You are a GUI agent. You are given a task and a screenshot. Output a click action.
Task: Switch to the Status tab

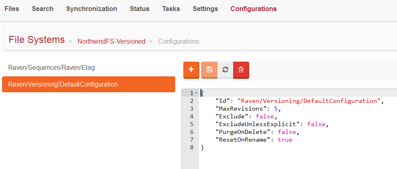[x=140, y=9]
